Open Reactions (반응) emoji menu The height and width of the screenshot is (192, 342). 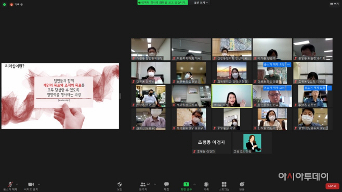point(242,186)
